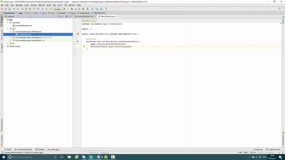Image resolution: width=285 pixels, height=160 pixels.
Task: Expand the folded import statement
Action: (91, 29)
